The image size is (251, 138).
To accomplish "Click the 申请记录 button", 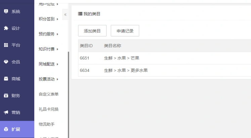I will coord(125,31).
